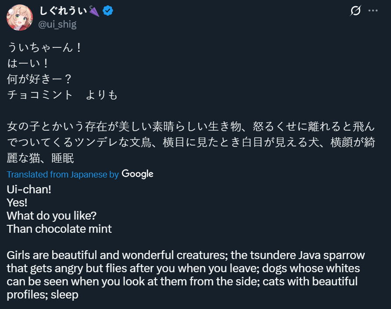This screenshot has height=309, width=391.
Task: Click the blue verified badge
Action: [108, 11]
